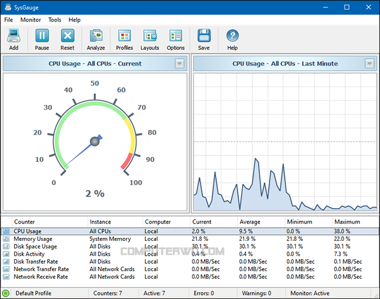380x299 pixels.
Task: Click the Disk Transfer Rate row icon
Action: pos(6,262)
